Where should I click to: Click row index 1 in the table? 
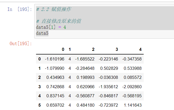click(x=39, y=68)
